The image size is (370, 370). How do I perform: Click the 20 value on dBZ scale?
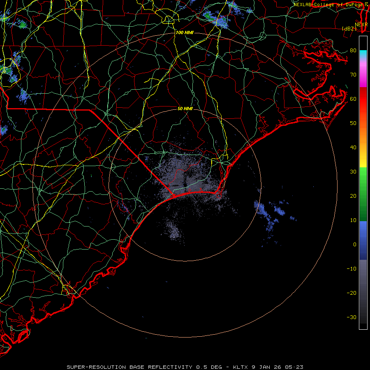[x=353, y=196]
